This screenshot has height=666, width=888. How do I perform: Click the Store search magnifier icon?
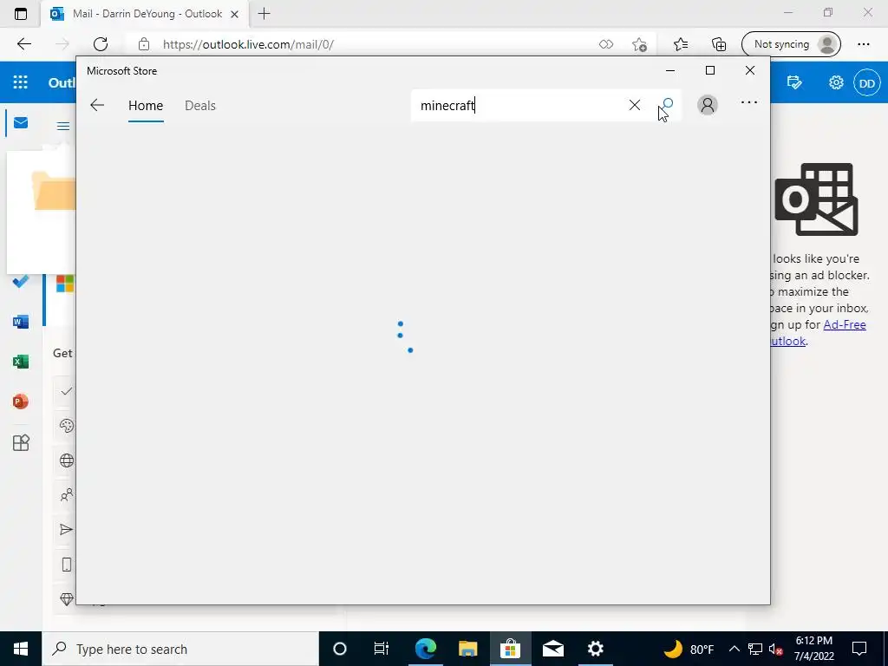pos(667,105)
